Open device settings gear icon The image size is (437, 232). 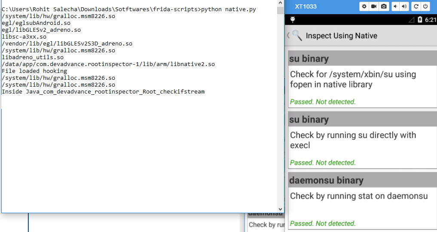364,6
